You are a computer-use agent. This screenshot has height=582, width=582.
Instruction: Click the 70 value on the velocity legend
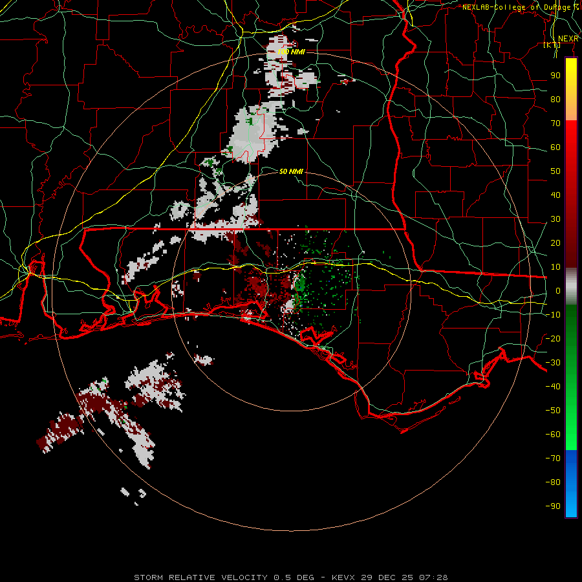(555, 124)
